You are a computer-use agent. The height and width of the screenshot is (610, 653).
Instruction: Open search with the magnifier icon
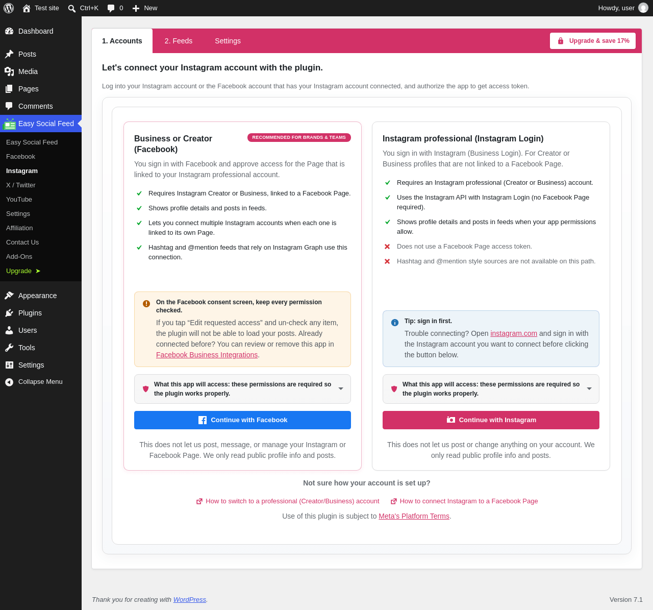(72, 8)
